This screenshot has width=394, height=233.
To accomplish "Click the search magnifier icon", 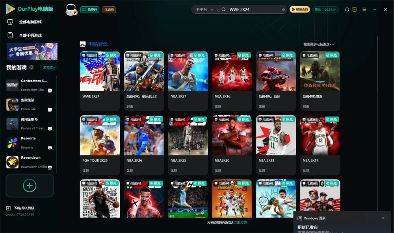I will pos(223,9).
